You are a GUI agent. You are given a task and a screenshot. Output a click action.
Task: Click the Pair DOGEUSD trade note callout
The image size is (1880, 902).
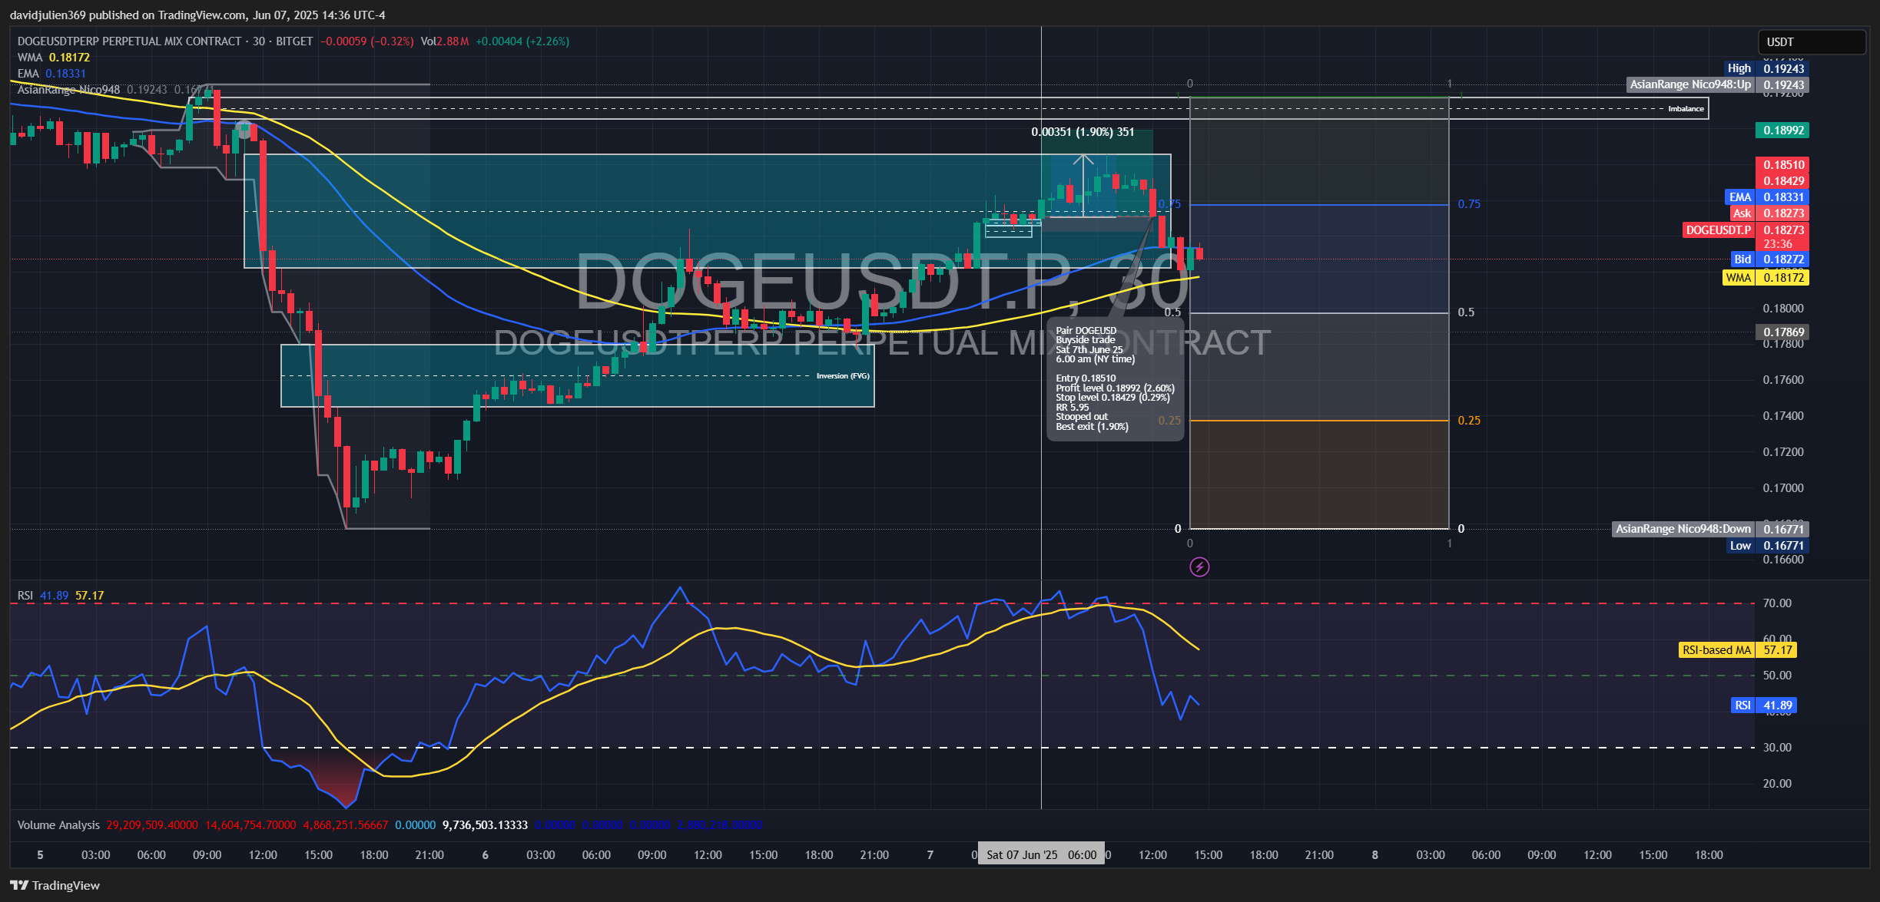coord(1115,379)
